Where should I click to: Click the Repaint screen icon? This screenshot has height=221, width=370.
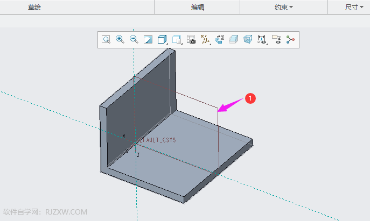(148, 39)
